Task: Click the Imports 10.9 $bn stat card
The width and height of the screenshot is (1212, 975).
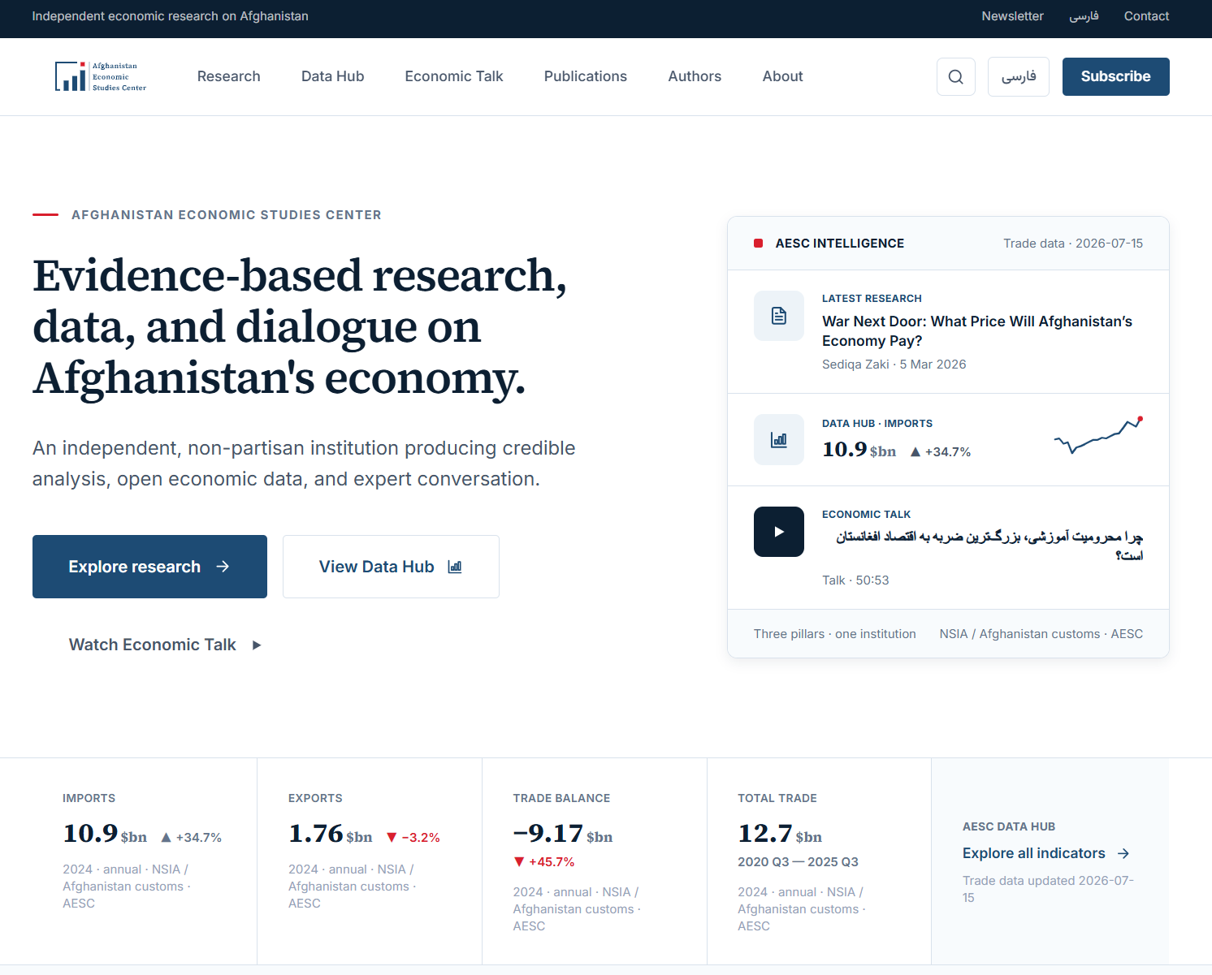Action: click(x=145, y=861)
